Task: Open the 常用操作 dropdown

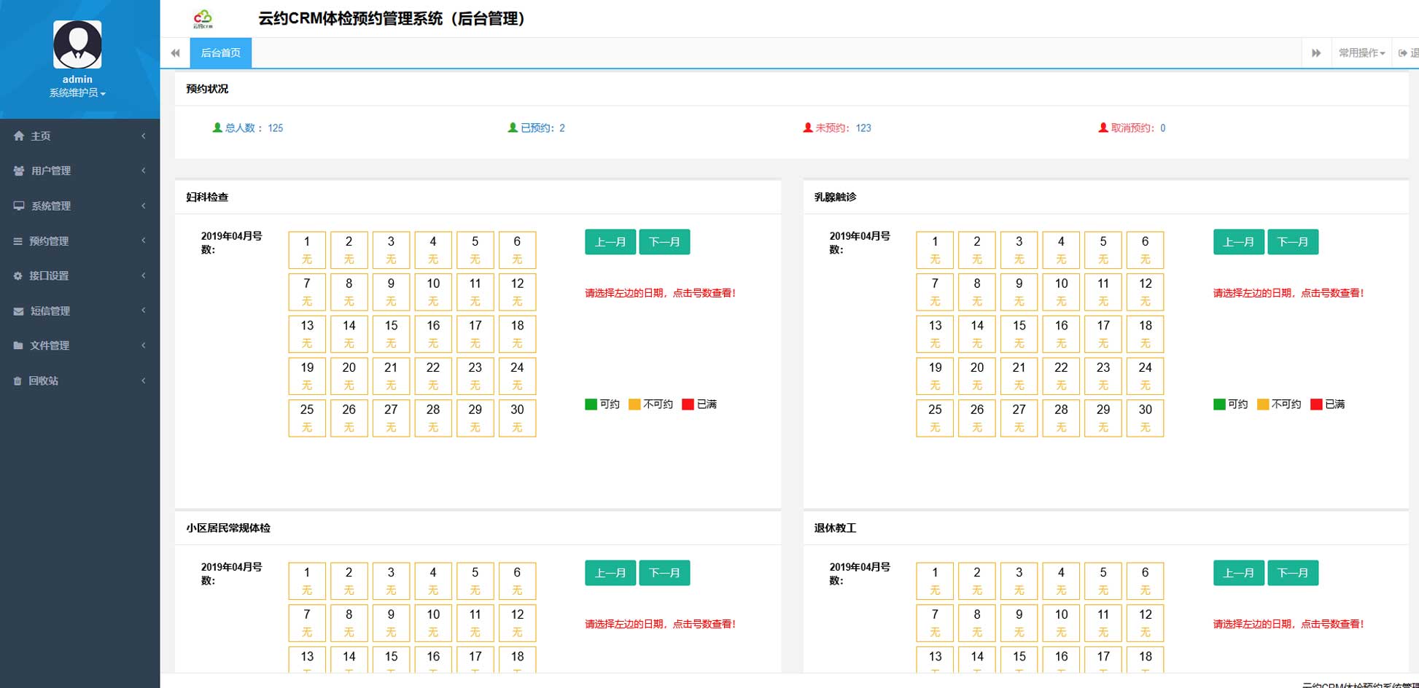Action: [1361, 53]
